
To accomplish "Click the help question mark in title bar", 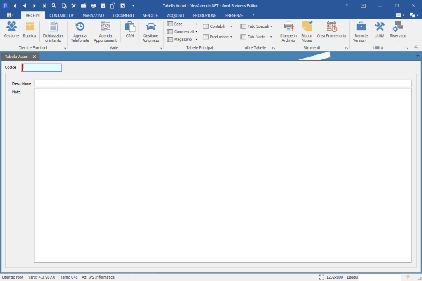I will 347,6.
